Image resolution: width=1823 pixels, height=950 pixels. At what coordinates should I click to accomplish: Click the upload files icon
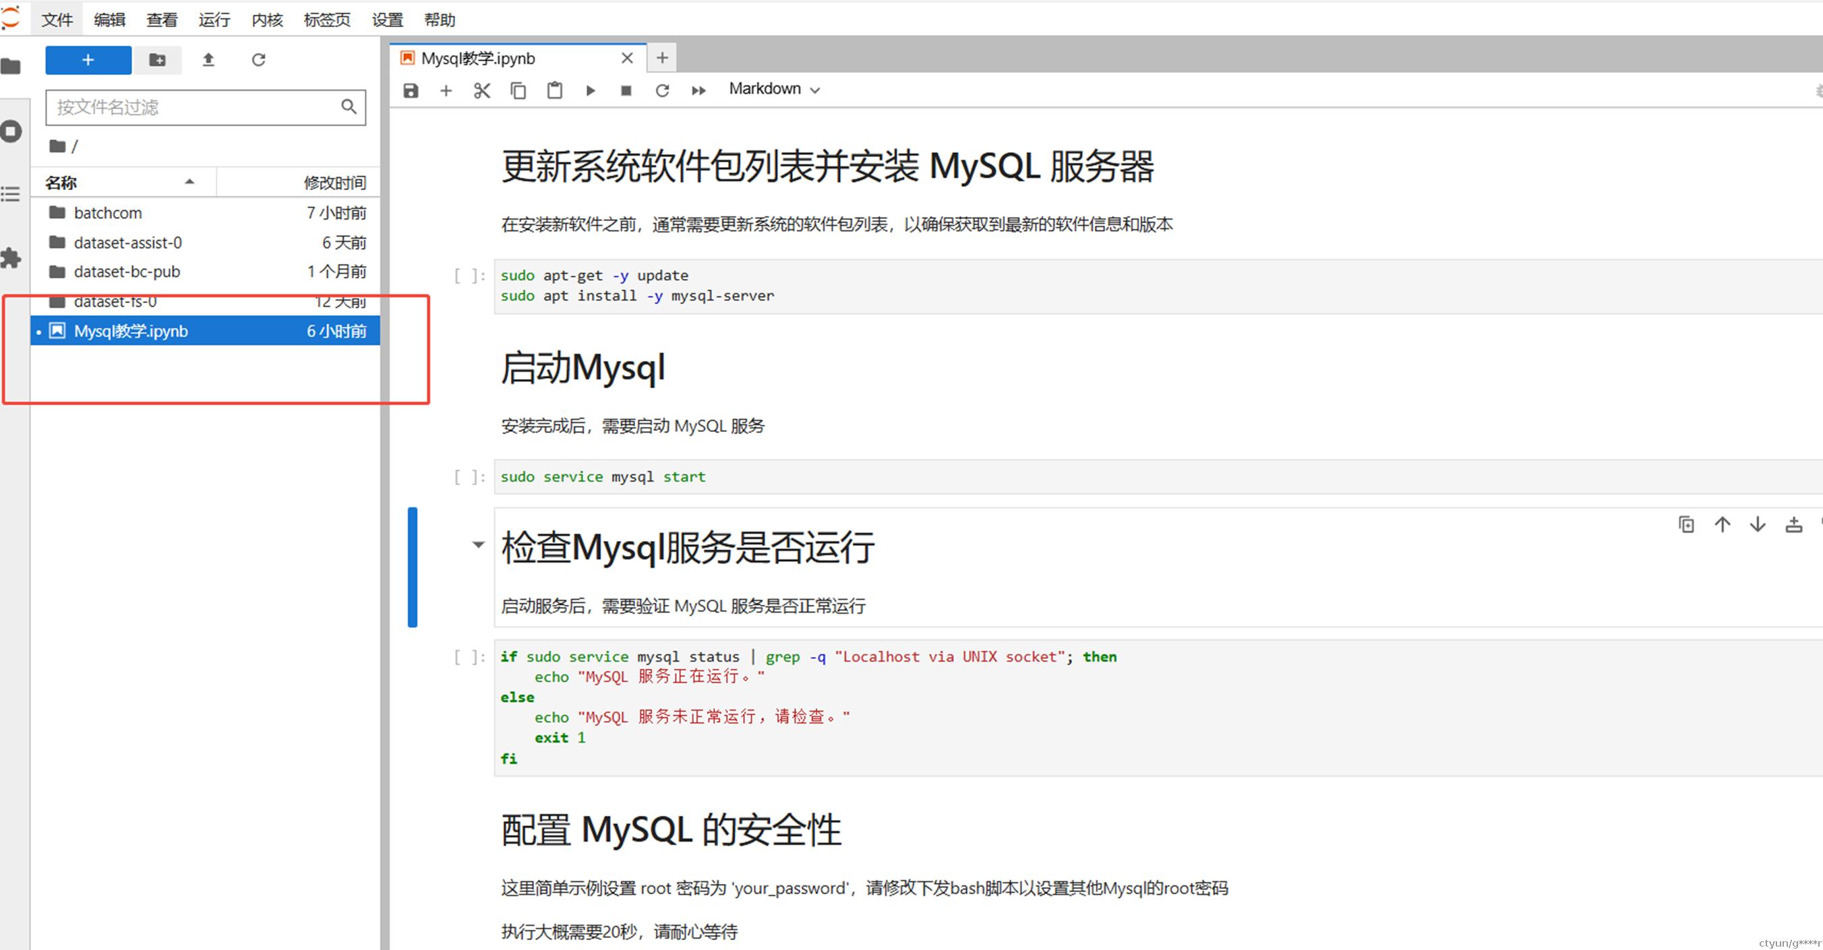208,60
